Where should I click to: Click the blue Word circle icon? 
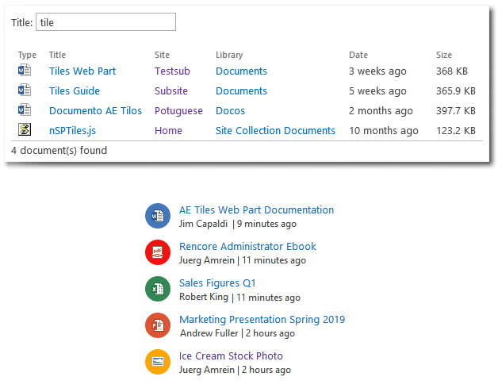158,216
